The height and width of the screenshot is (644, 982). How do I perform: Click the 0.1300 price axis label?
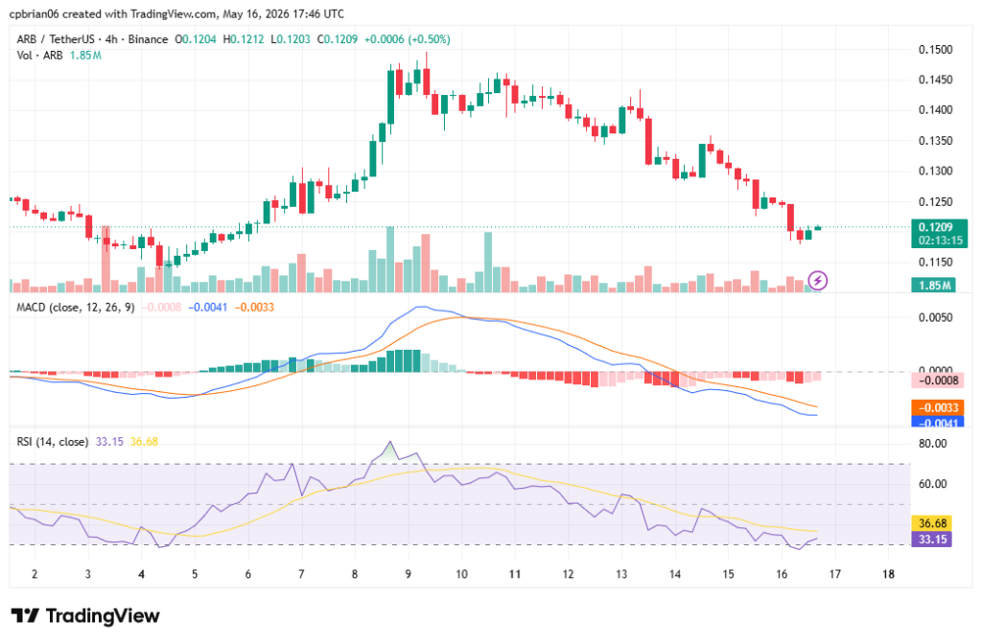click(x=935, y=171)
